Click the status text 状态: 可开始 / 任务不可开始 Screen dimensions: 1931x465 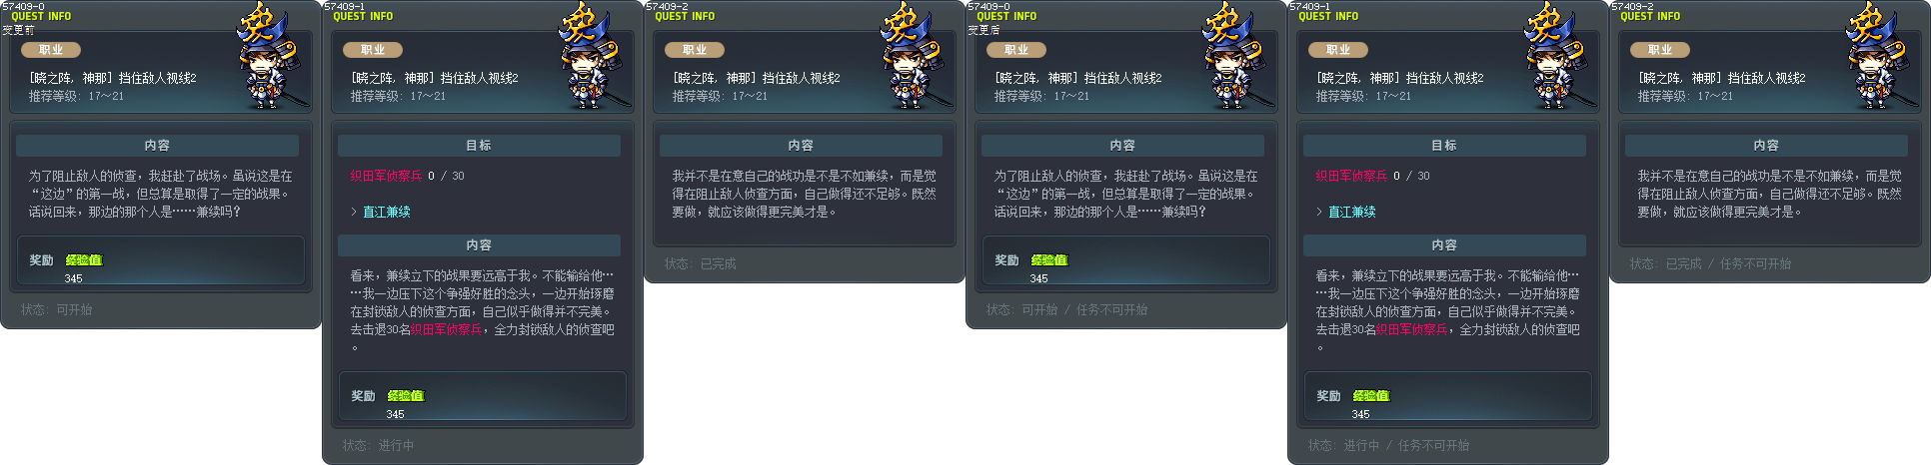[x=1066, y=309]
